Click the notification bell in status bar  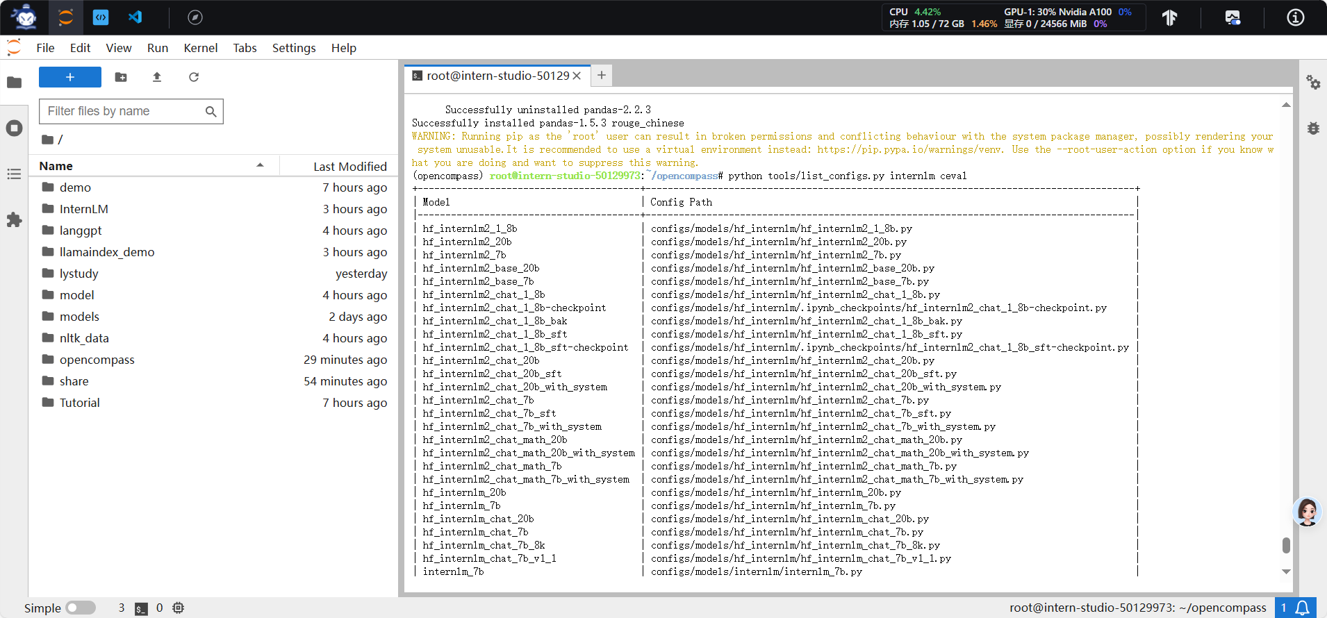[x=1303, y=608]
